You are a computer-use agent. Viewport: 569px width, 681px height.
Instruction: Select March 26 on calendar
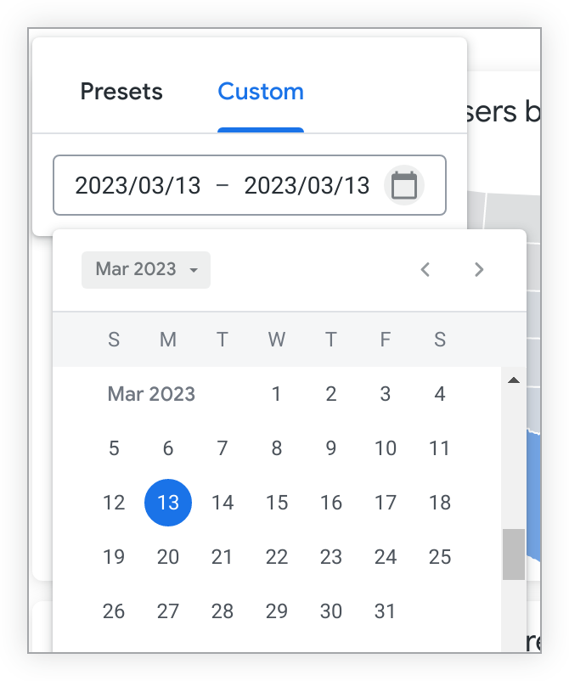click(114, 611)
